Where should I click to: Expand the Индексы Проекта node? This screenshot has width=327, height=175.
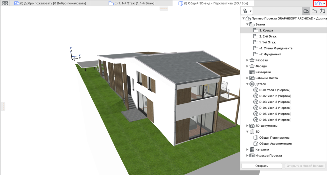pyautogui.click(x=247, y=155)
